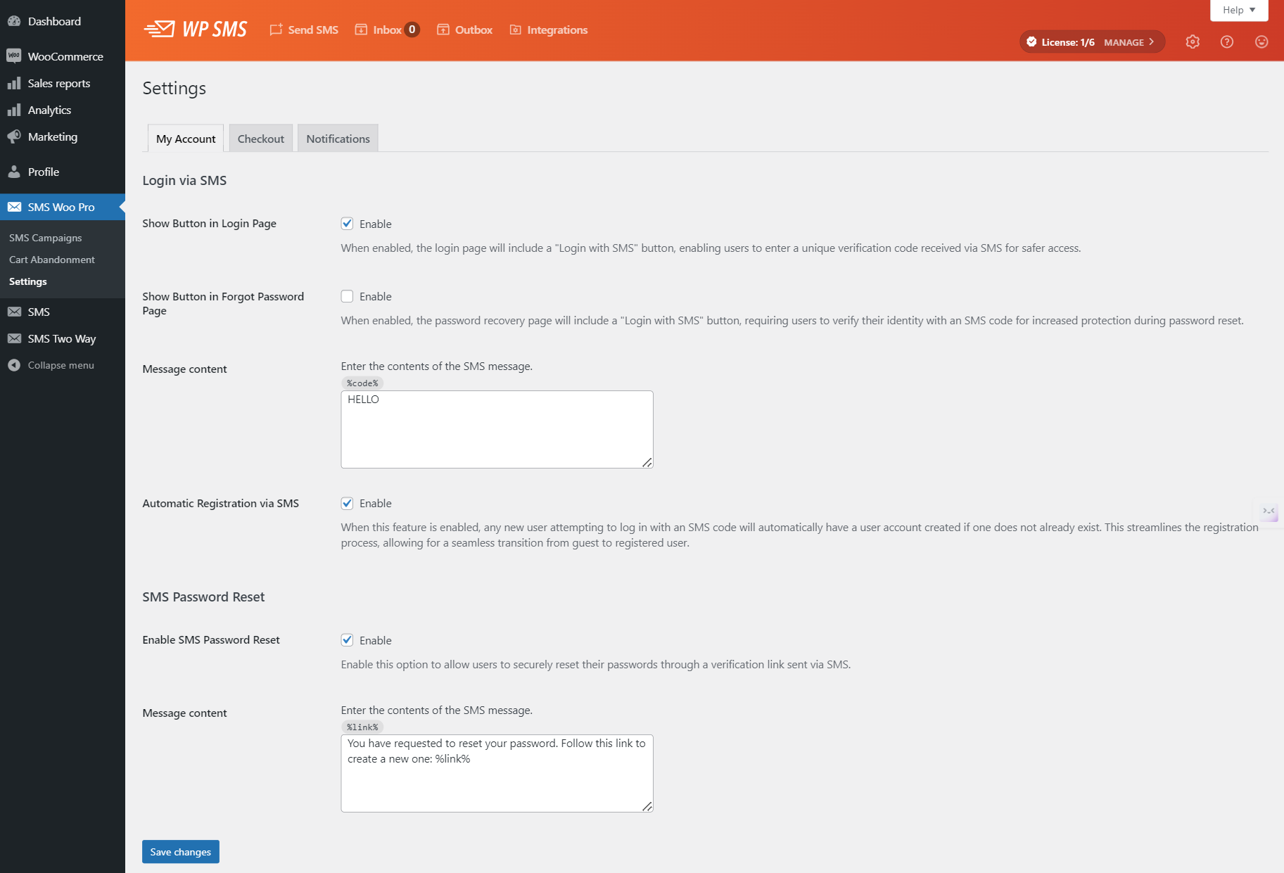Click the SMS Woo Pro envelope icon
This screenshot has width=1284, height=873.
[14, 207]
